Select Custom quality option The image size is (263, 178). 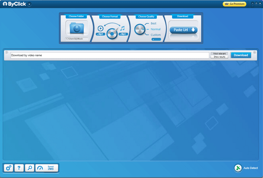(x=156, y=35)
